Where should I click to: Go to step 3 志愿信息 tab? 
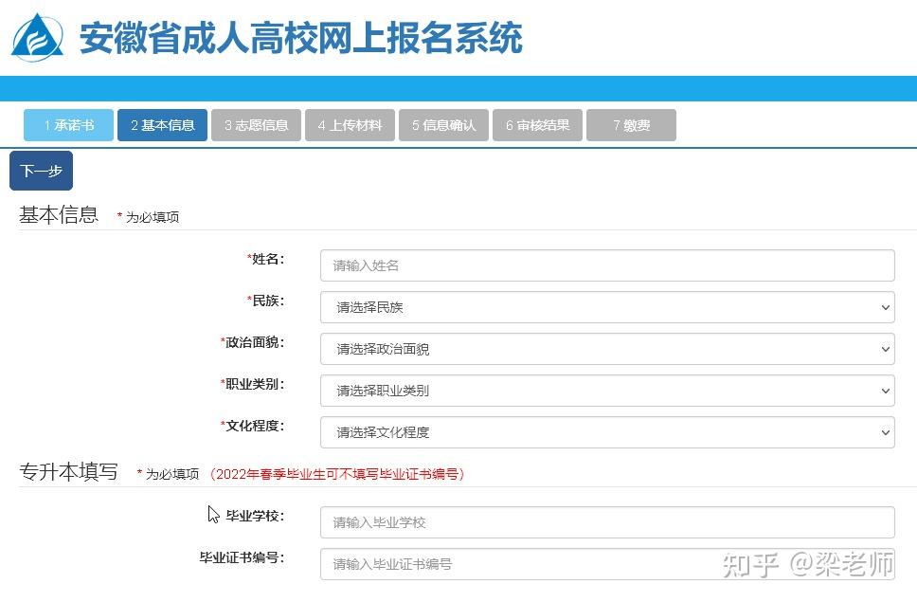[x=256, y=125]
